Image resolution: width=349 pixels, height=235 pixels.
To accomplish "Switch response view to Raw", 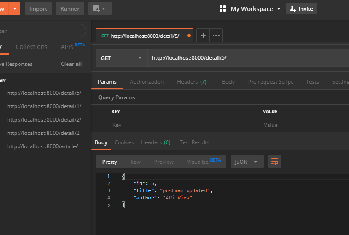I will coord(136,162).
